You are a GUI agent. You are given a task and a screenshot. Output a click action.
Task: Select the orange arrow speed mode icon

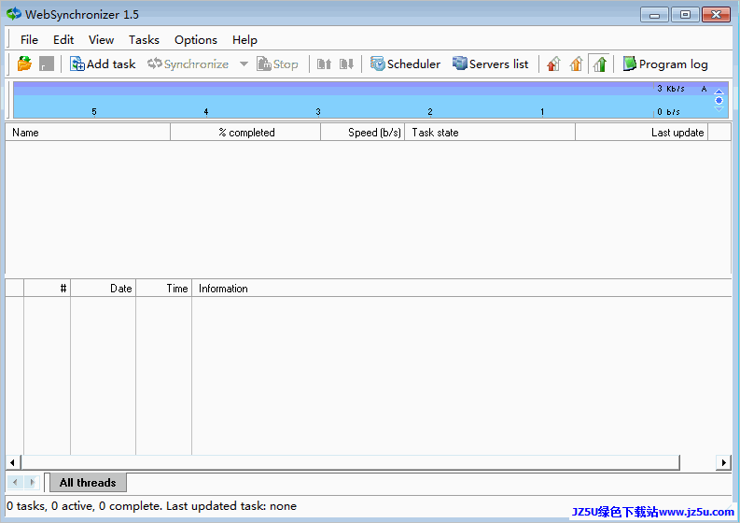tap(577, 64)
